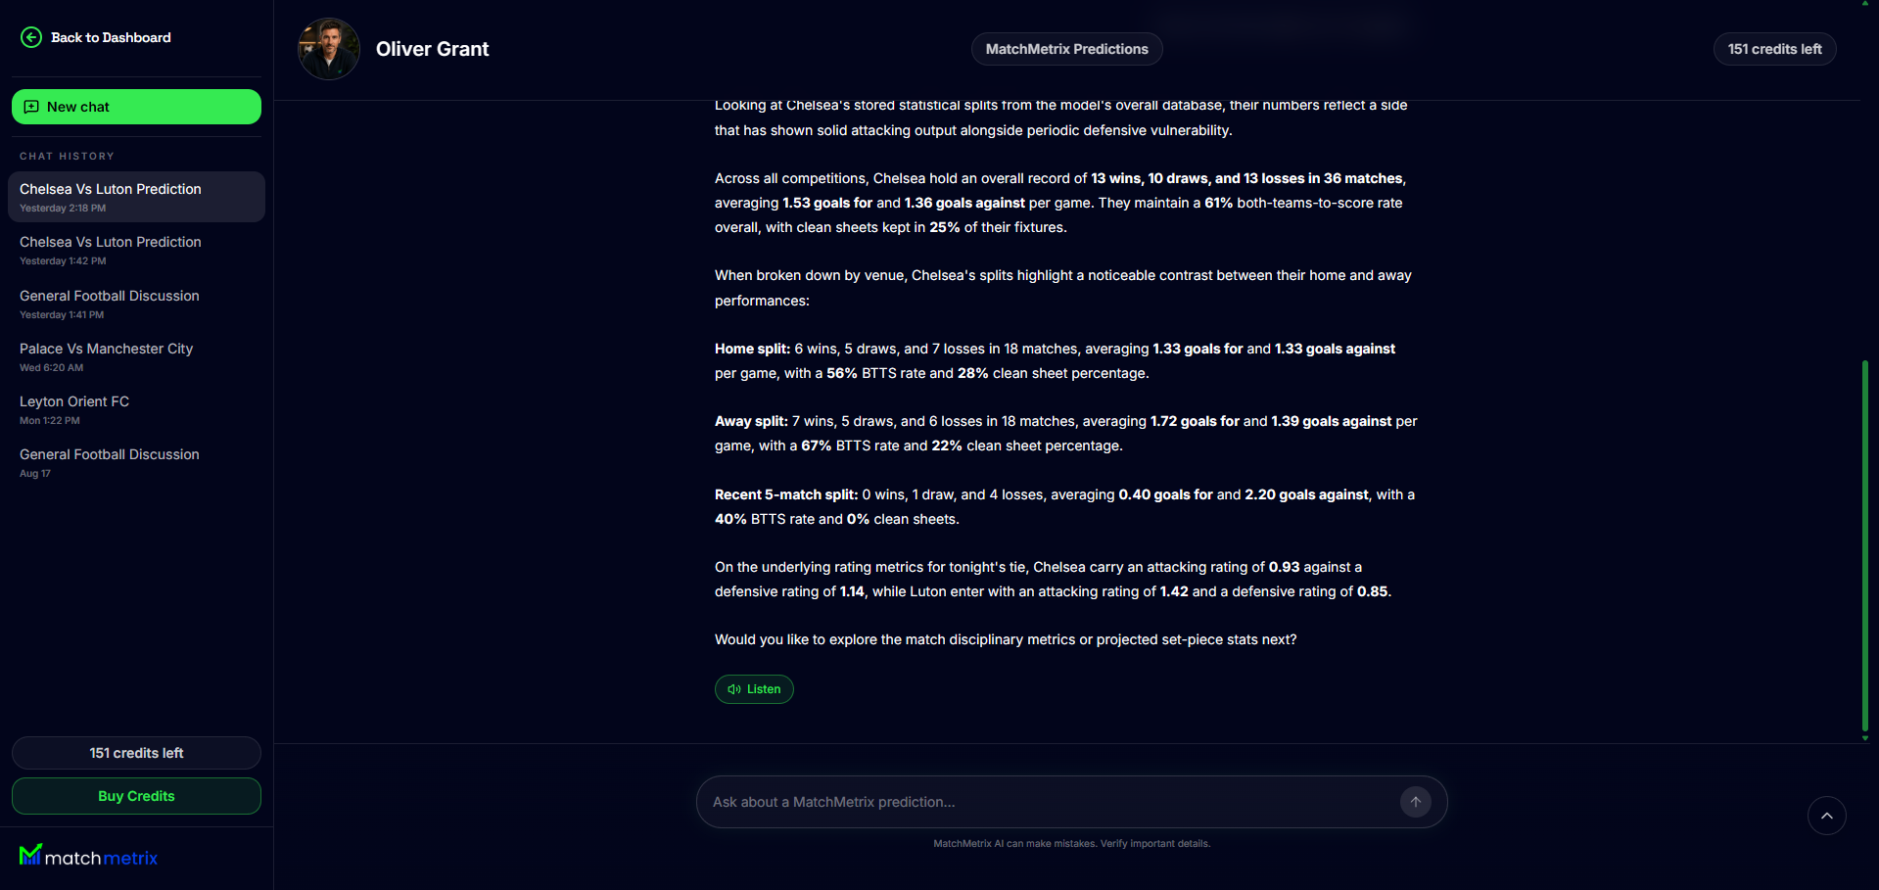Click the Buy Credits button

point(136,796)
